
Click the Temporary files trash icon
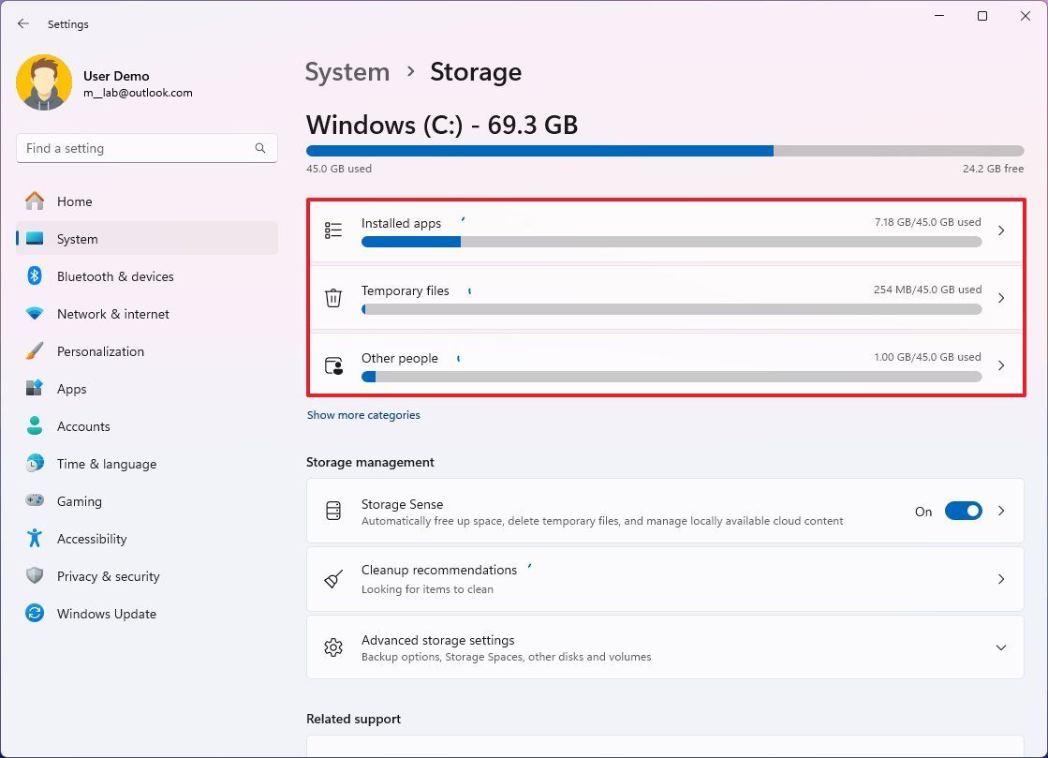(x=333, y=297)
